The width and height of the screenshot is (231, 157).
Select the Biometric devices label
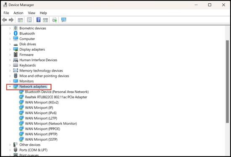tap(33, 28)
